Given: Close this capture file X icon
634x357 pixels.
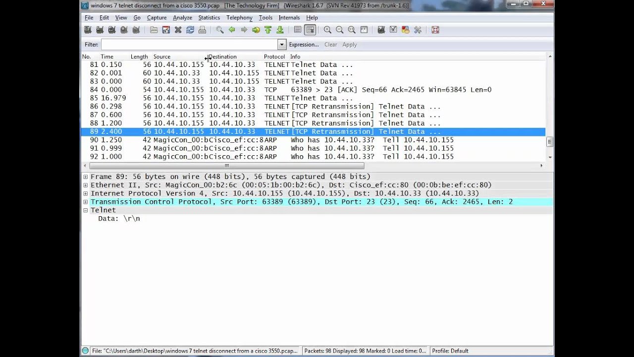Looking at the screenshot, I should click(x=178, y=30).
